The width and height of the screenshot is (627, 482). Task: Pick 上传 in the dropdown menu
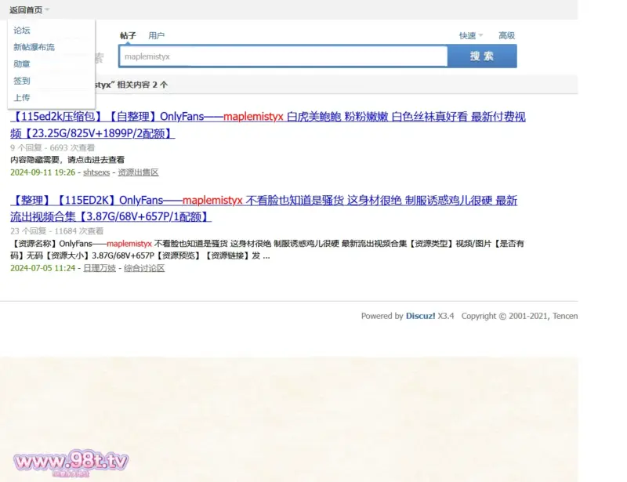tap(22, 98)
